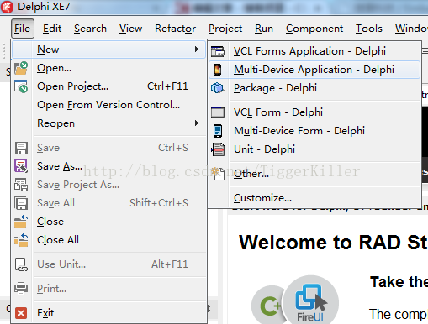
Task: Select Package - Delphi entry
Action: pyautogui.click(x=314, y=88)
